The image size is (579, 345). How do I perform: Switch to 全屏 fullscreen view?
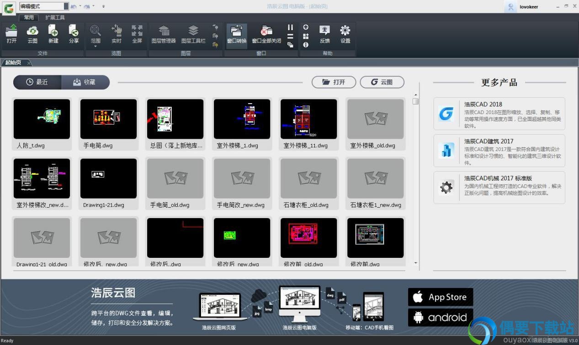pos(137,35)
